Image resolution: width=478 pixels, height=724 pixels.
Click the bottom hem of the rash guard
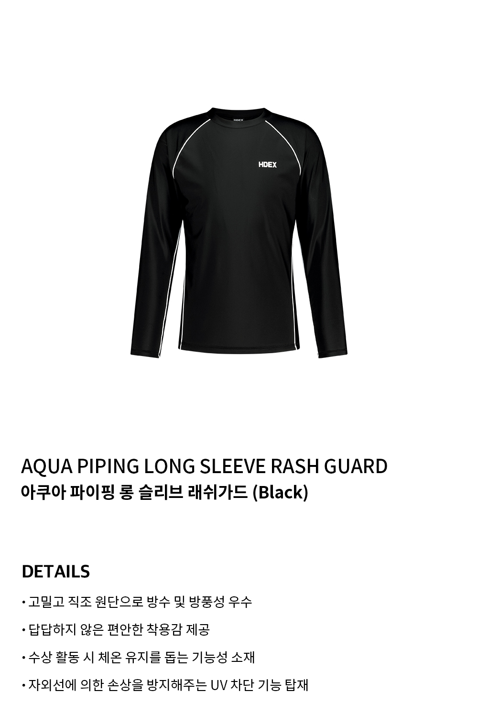(239, 351)
